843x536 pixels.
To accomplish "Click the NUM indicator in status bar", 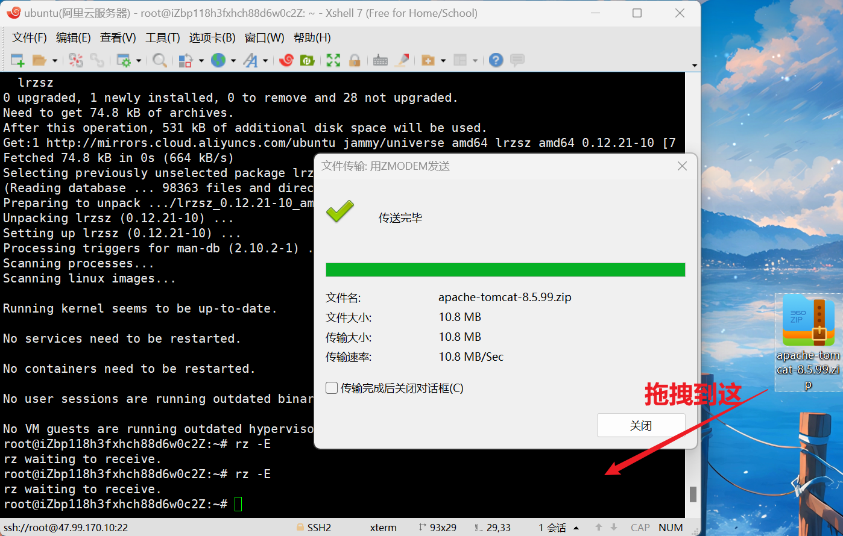I will pyautogui.click(x=671, y=528).
